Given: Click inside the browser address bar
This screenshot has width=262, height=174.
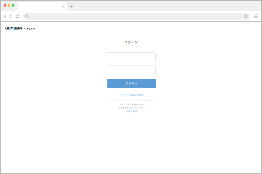Looking at the screenshot, I should [x=116, y=16].
